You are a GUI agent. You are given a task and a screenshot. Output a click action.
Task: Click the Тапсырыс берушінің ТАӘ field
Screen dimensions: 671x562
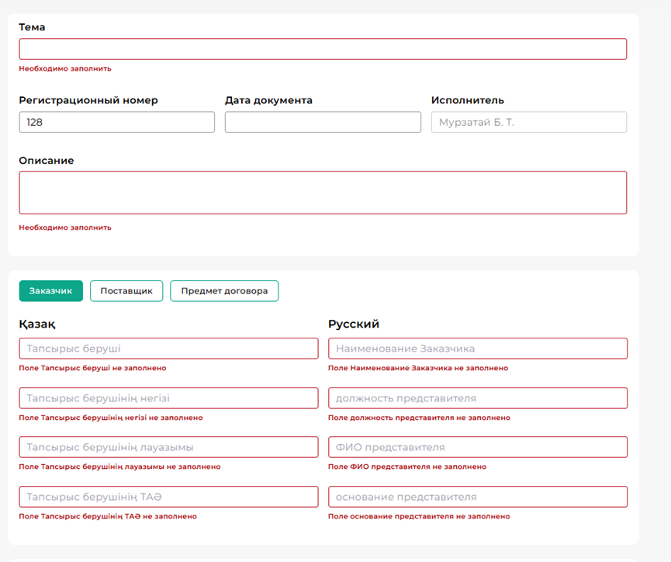[x=168, y=497]
